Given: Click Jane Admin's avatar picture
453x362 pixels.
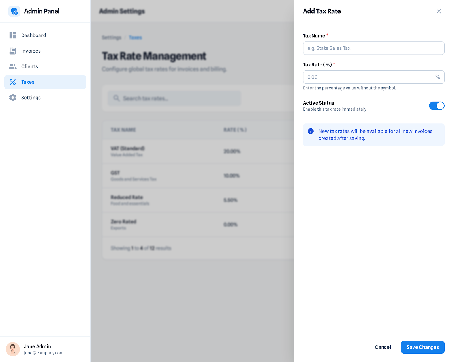Looking at the screenshot, I should [x=13, y=349].
